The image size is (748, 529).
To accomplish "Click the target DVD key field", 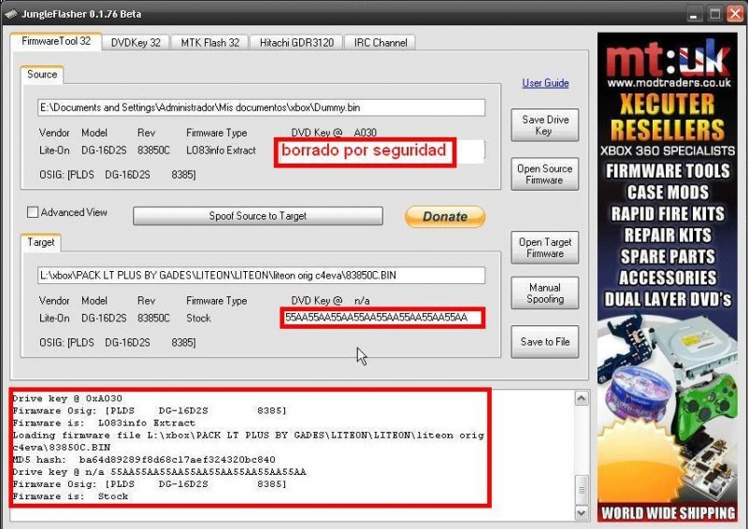I will (382, 318).
